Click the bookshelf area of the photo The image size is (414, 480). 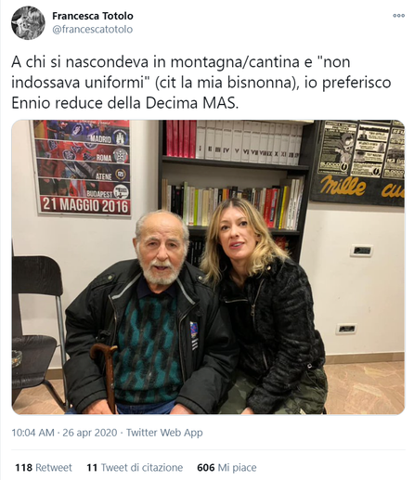point(233,174)
